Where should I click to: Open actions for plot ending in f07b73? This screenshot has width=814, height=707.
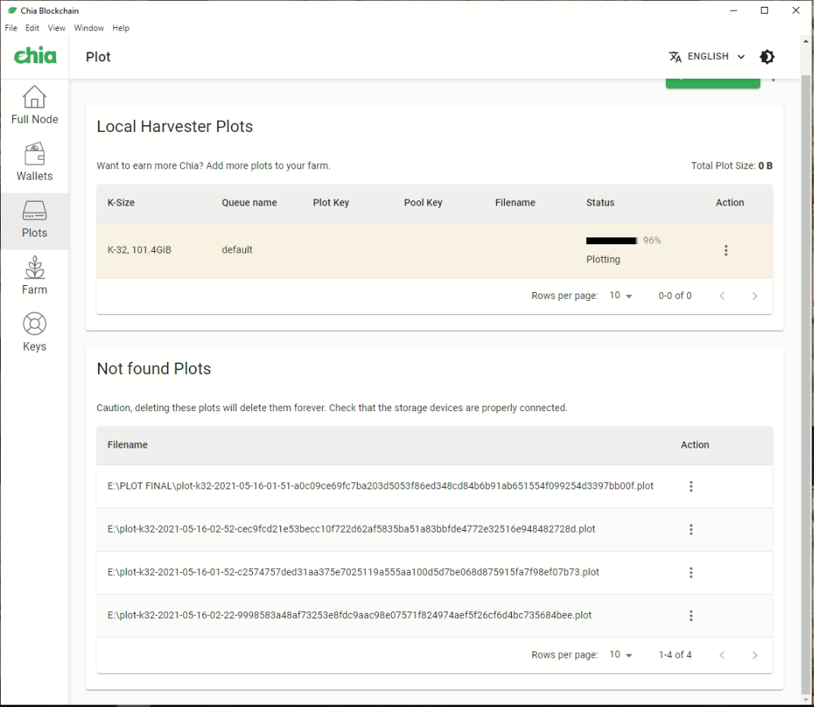[x=691, y=572]
